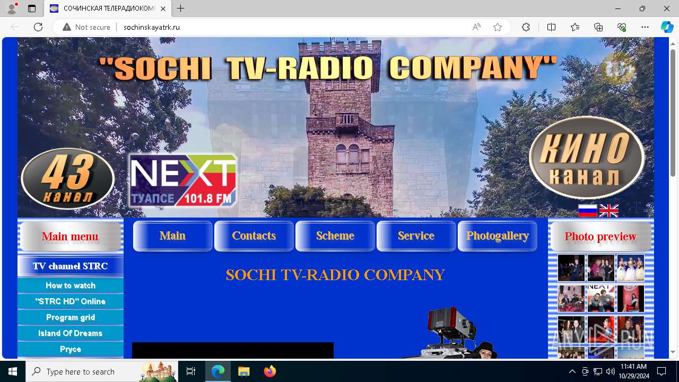Screen dimensions: 679x382
Task: Open File Explorer from the taskbar
Action: [x=243, y=371]
